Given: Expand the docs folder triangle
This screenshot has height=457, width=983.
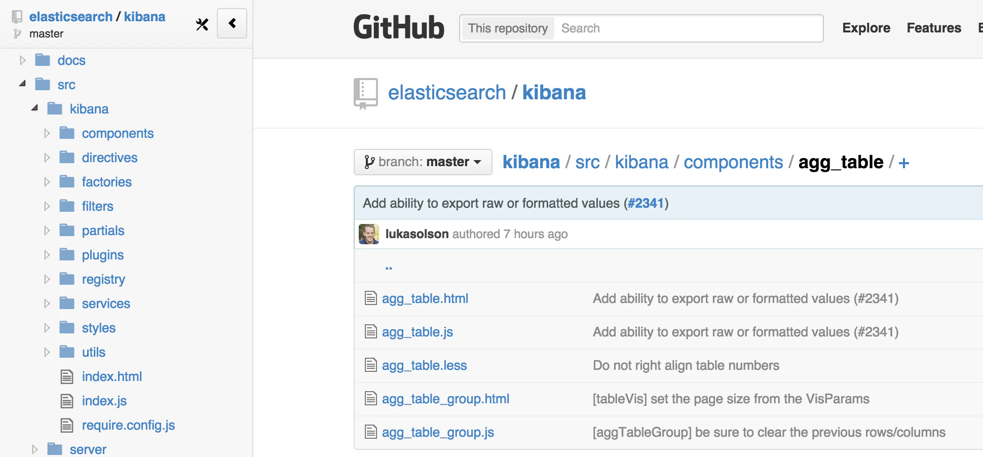Looking at the screenshot, I should coord(22,60).
